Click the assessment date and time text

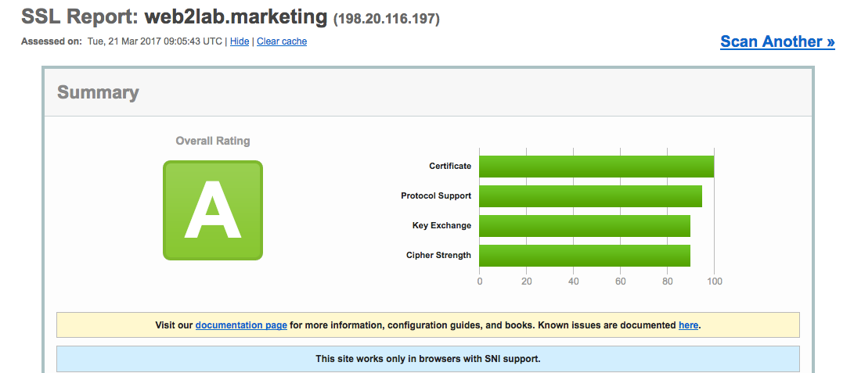click(x=154, y=41)
